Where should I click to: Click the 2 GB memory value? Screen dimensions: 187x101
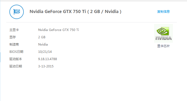pos(42,37)
